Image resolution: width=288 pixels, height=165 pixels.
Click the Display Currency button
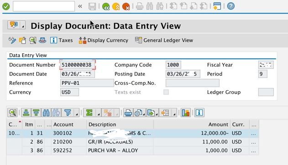(104, 40)
